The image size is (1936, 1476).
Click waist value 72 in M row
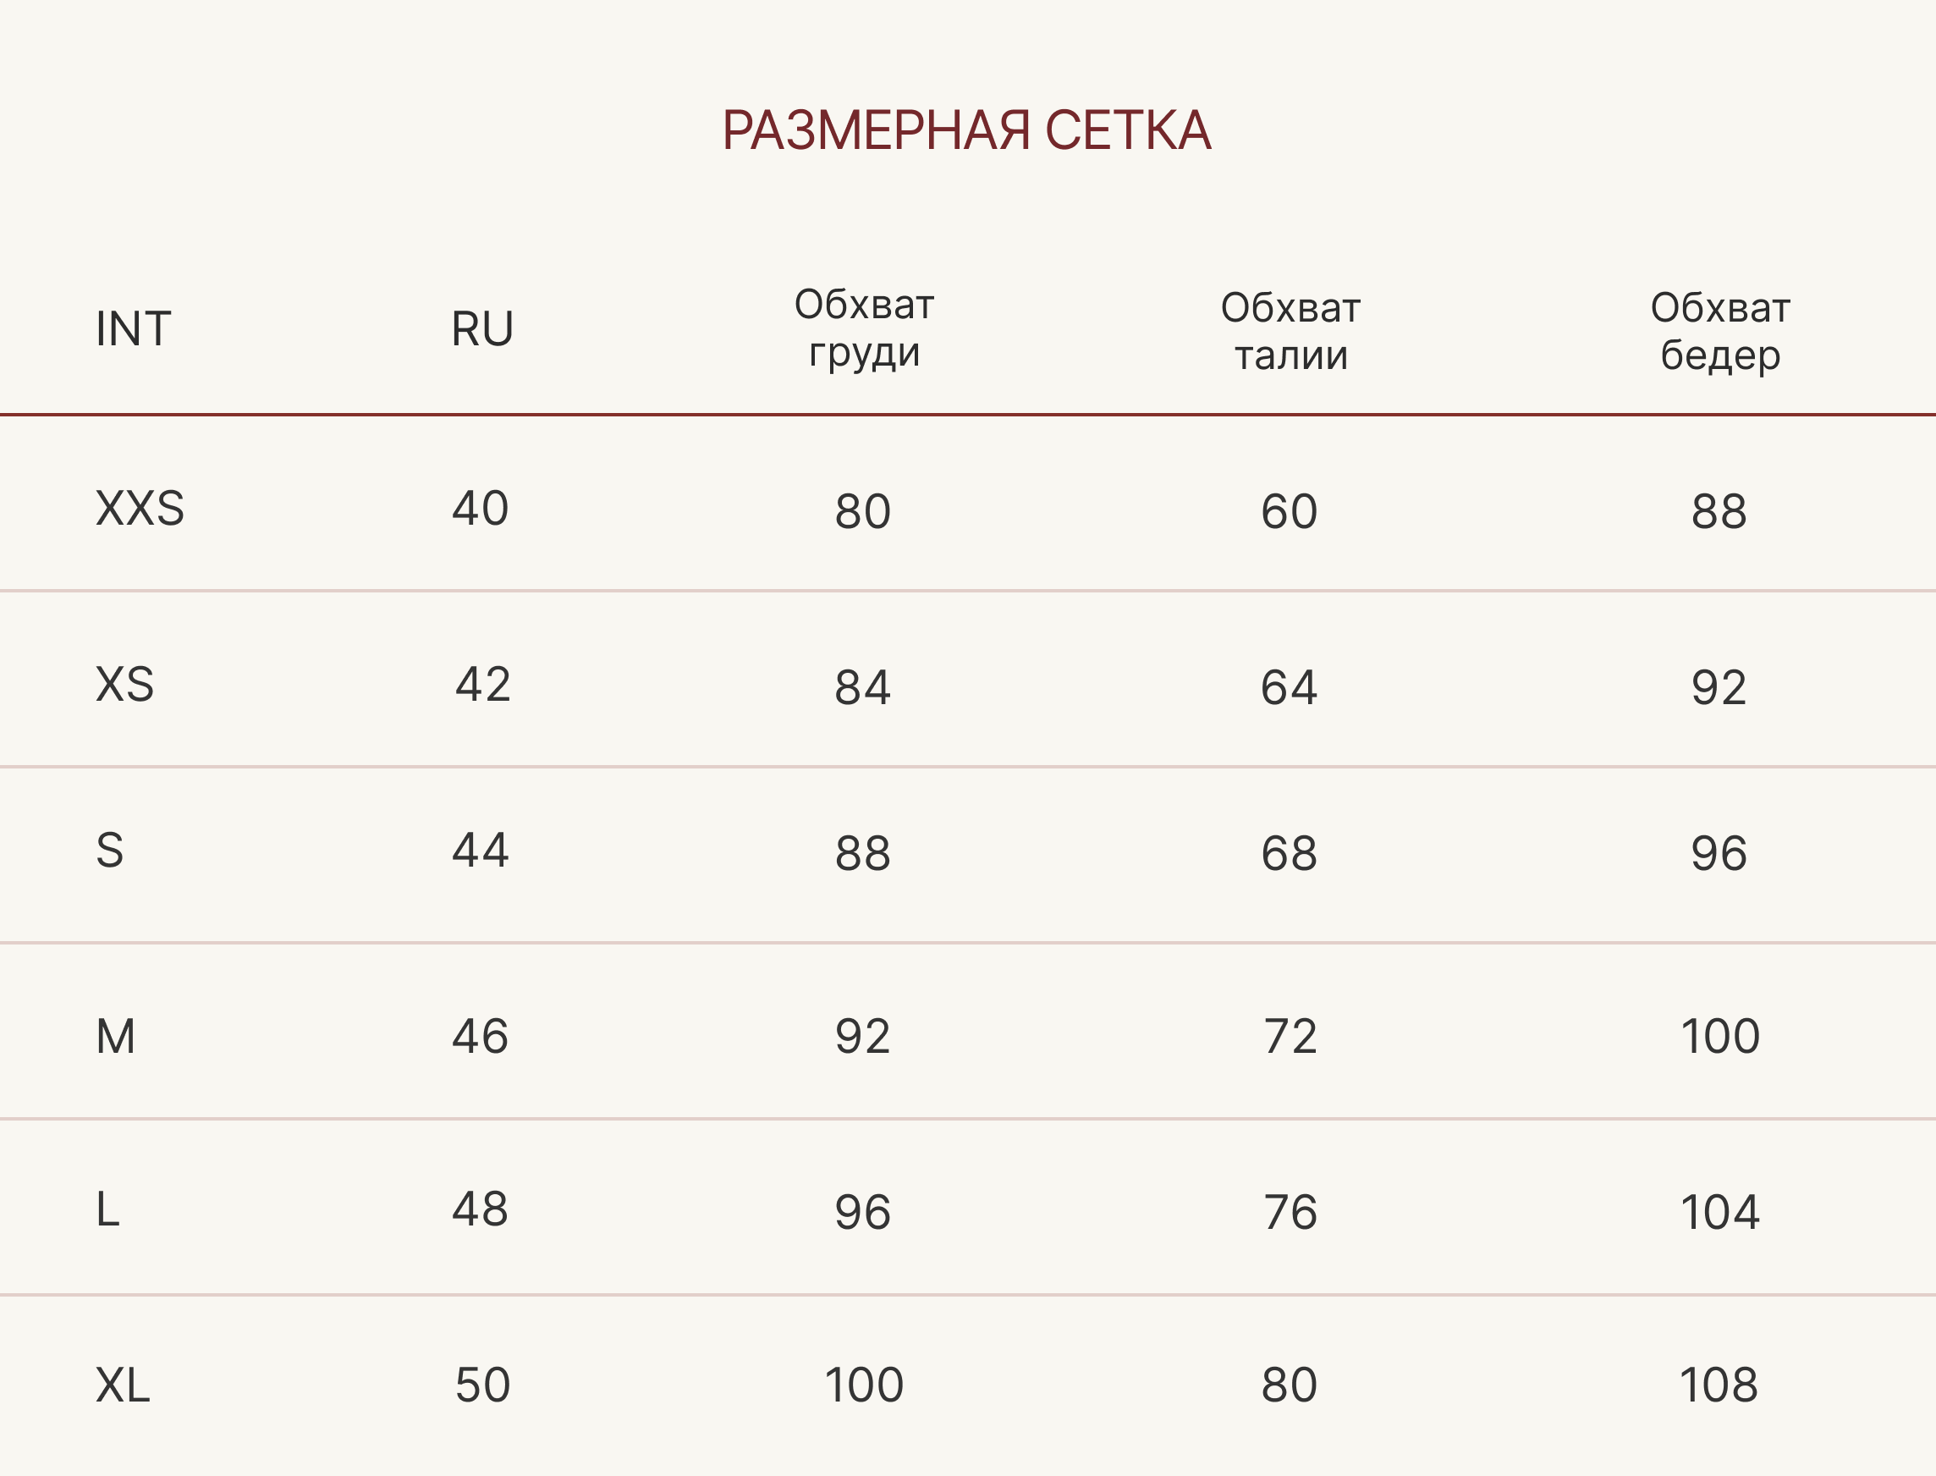tap(1290, 1037)
